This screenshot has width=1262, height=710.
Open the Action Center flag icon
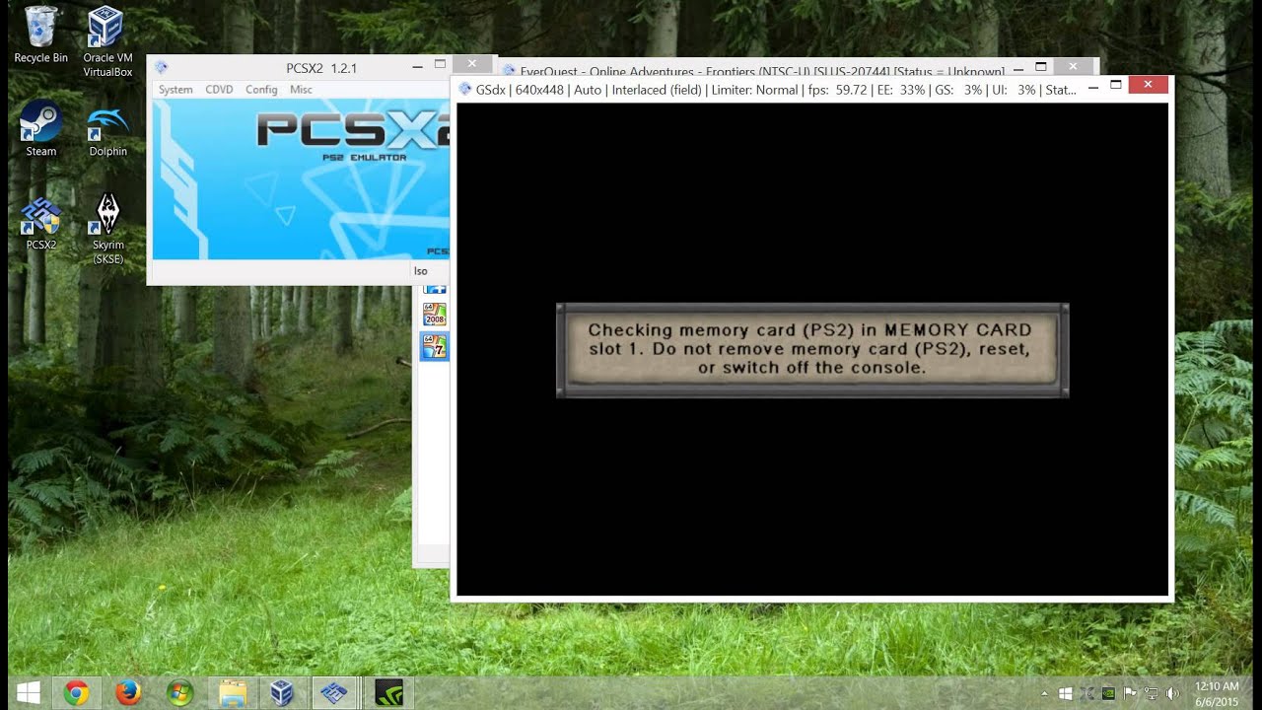[1130, 693]
